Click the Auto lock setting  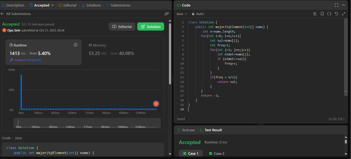pos(198,14)
